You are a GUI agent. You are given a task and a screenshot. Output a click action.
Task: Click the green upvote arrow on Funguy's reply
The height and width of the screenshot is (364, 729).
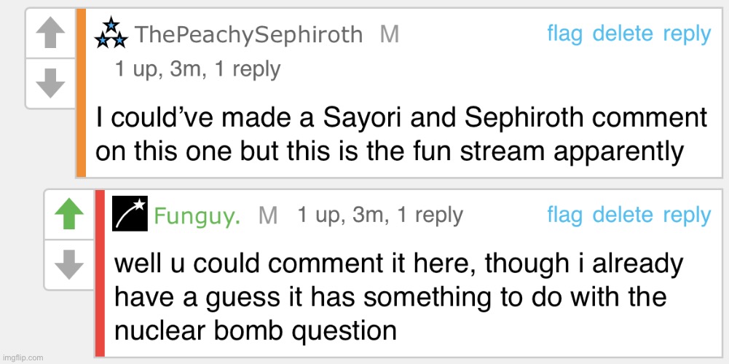click(x=69, y=215)
